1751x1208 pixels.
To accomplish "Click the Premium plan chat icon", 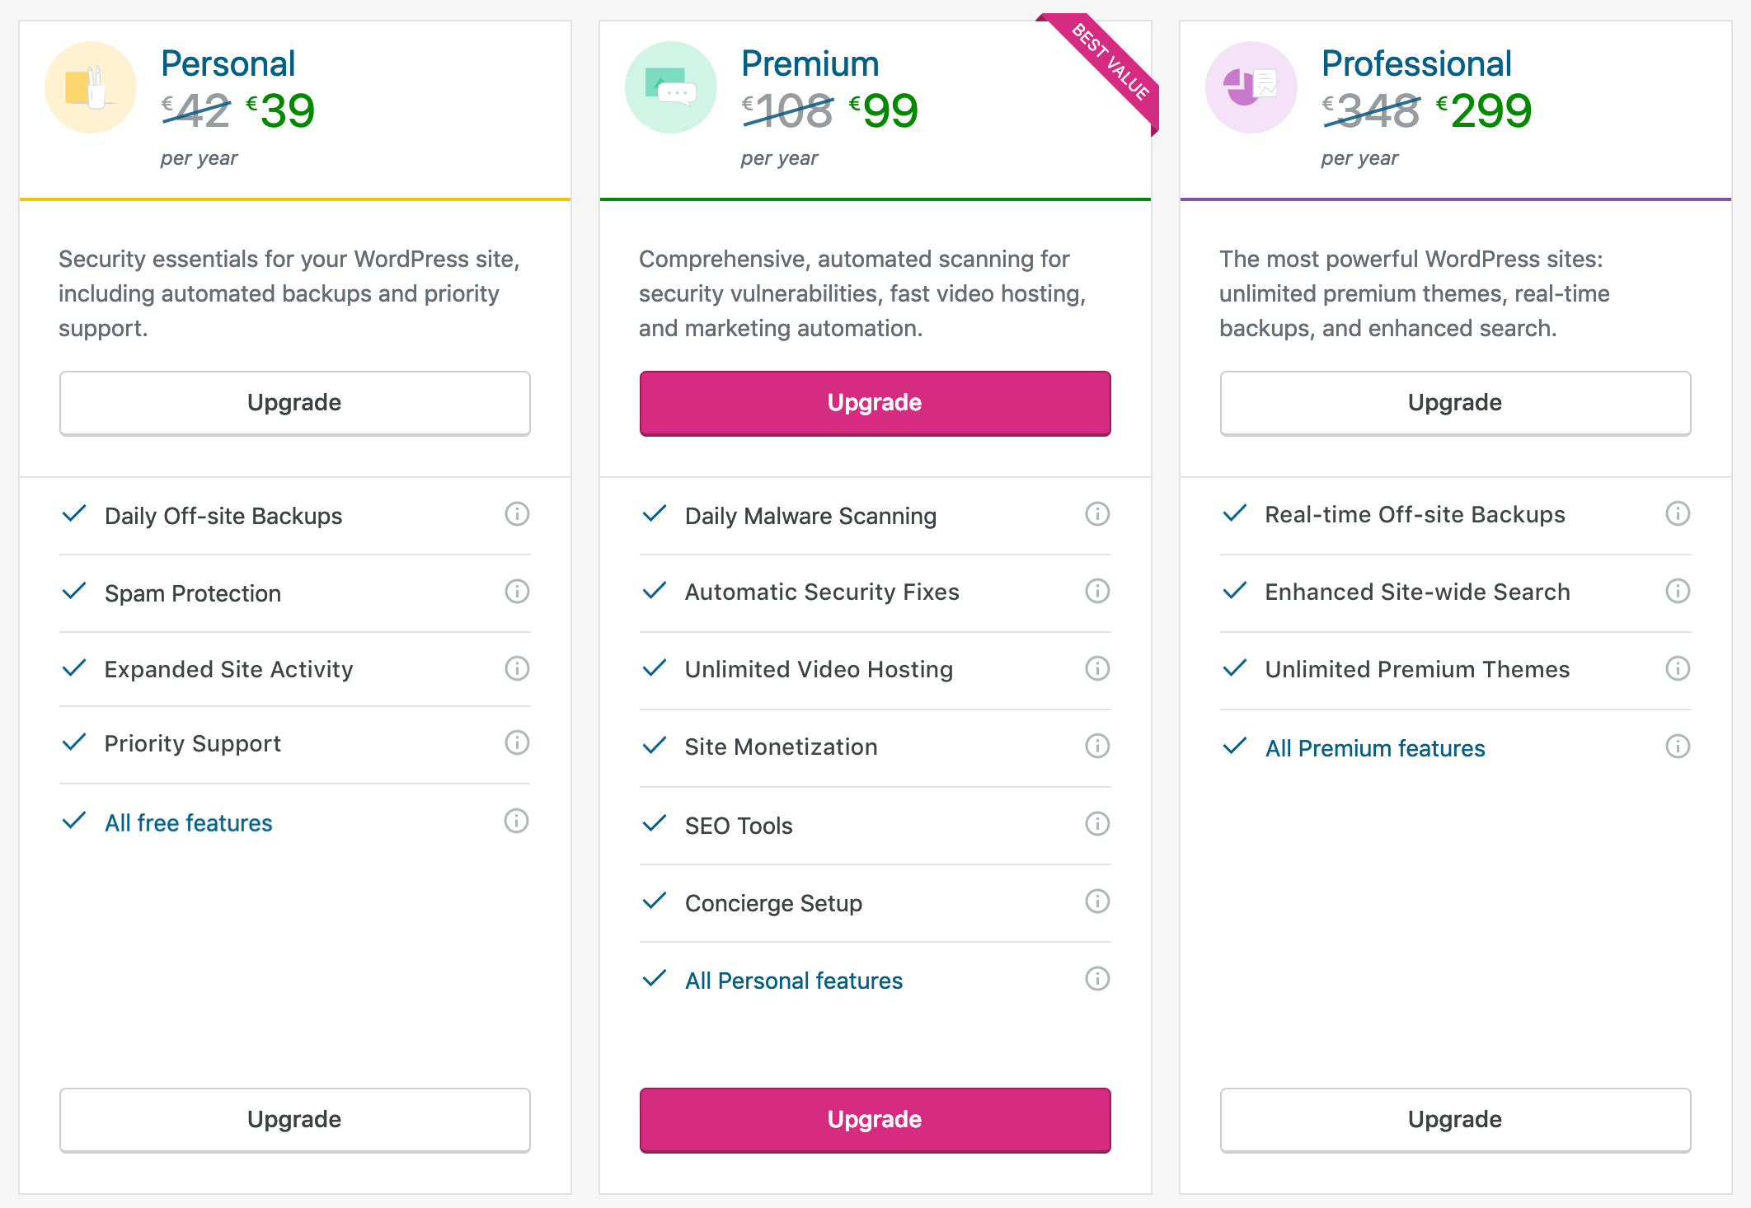I will click(671, 87).
